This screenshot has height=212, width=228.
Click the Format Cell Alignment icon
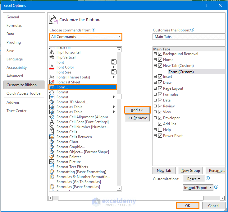(x=52, y=117)
